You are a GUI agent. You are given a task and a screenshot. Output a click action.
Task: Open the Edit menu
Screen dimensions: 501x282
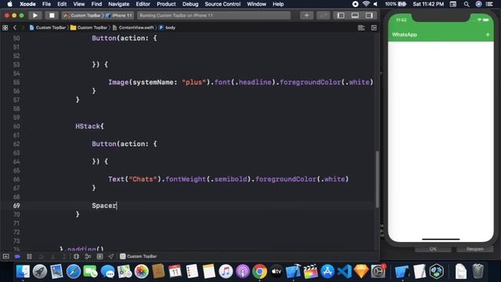click(62, 4)
